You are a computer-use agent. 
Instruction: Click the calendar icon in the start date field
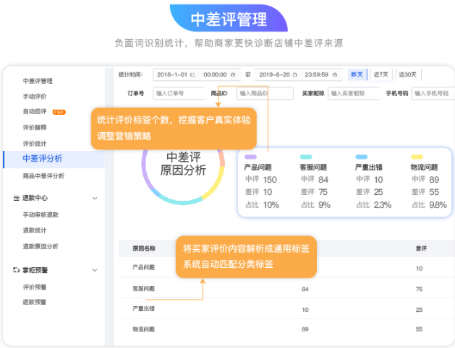coord(192,74)
